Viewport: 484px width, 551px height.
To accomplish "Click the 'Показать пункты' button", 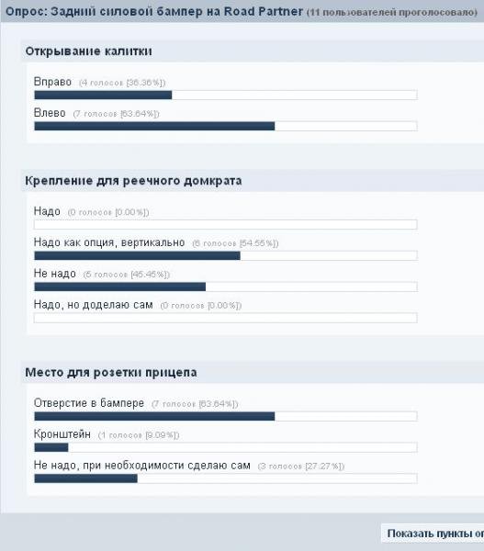I will pyautogui.click(x=433, y=533).
